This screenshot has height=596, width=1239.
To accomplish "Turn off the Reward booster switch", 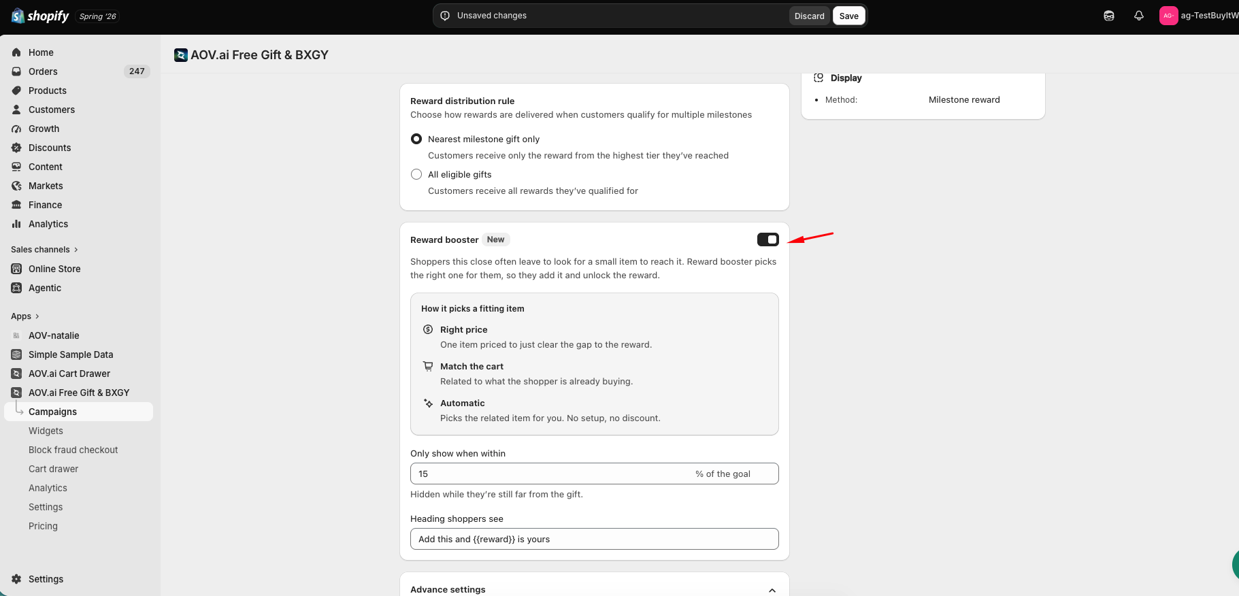I will point(768,239).
